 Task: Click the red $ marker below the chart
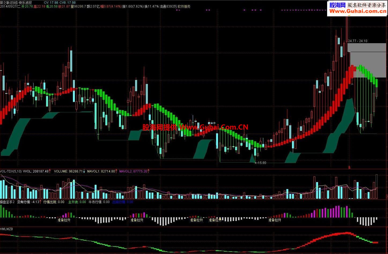[x=349, y=167]
